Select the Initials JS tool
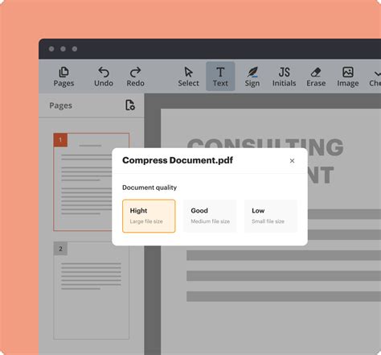The image size is (381, 355). (x=284, y=76)
